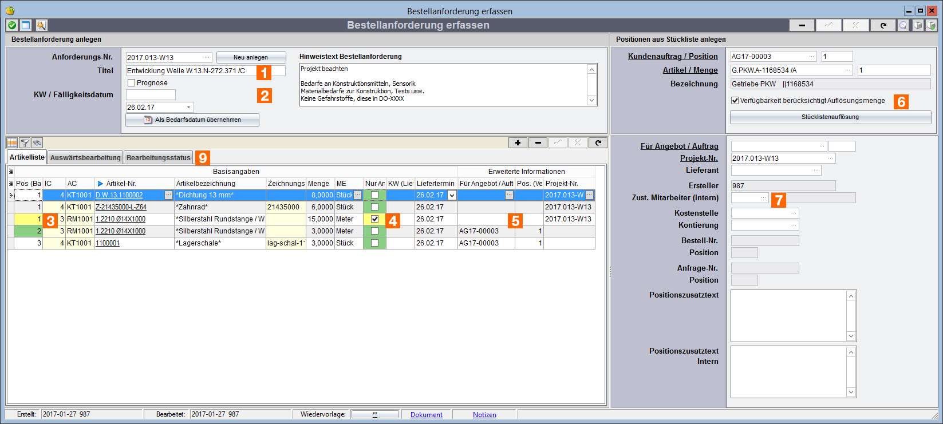Toggle Nur Anfrage checkbox in Lagerschale row

click(x=374, y=243)
